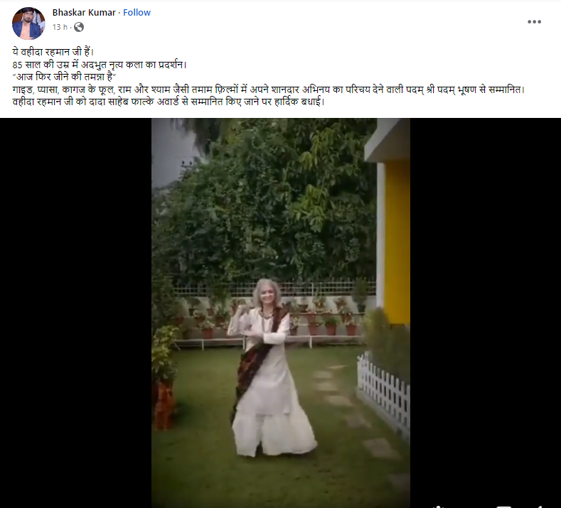
Task: Click the black letterbox right of video
Action: 486,313
